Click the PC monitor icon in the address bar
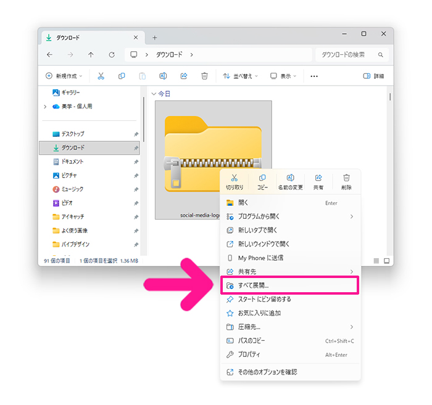432x405 pixels. click(x=134, y=54)
